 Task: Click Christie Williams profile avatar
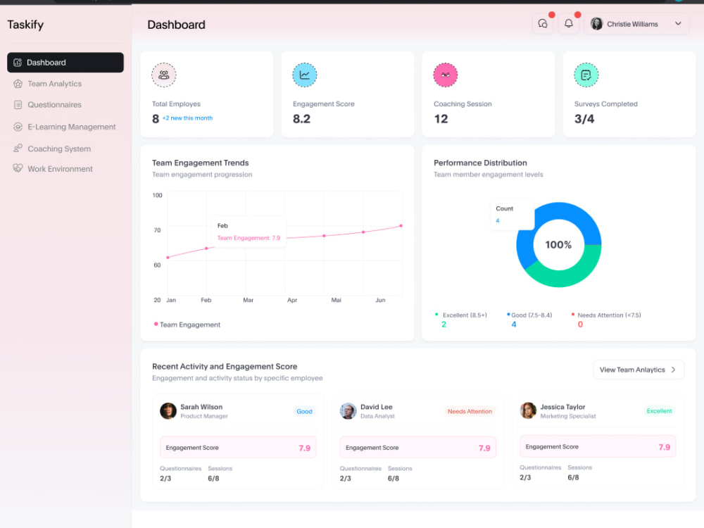click(x=596, y=24)
